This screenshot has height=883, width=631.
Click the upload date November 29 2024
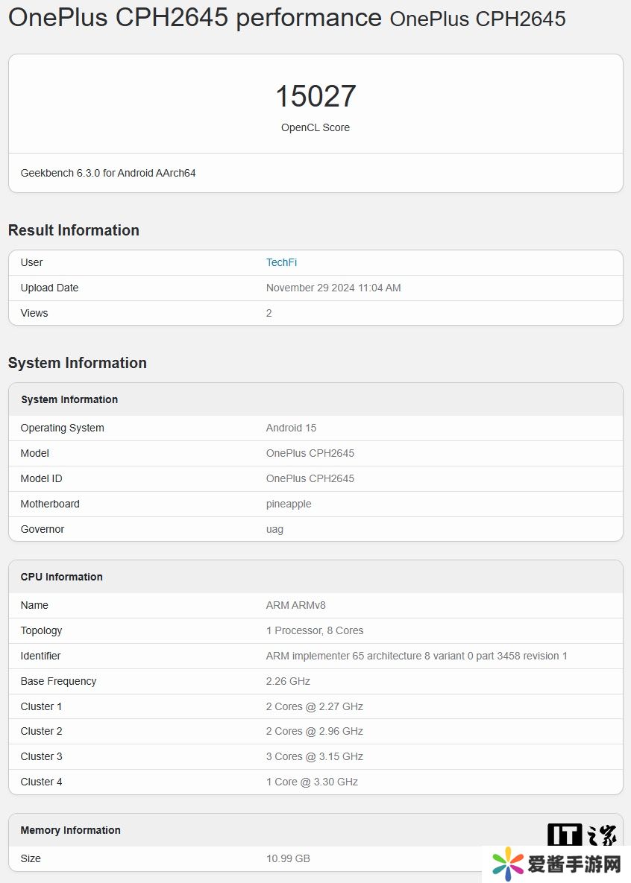pyautogui.click(x=333, y=288)
